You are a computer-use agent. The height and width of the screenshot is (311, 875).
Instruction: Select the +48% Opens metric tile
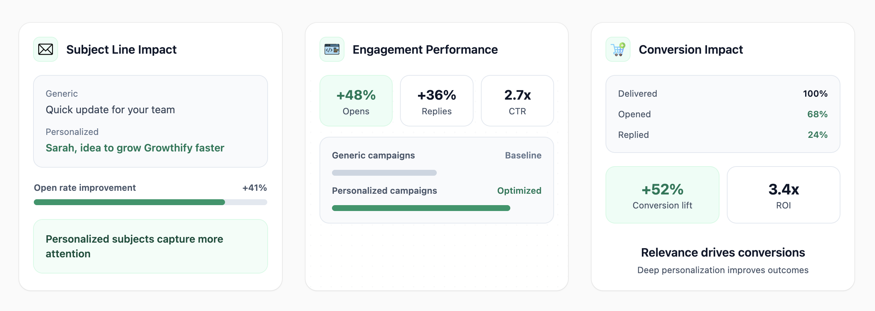tap(356, 100)
